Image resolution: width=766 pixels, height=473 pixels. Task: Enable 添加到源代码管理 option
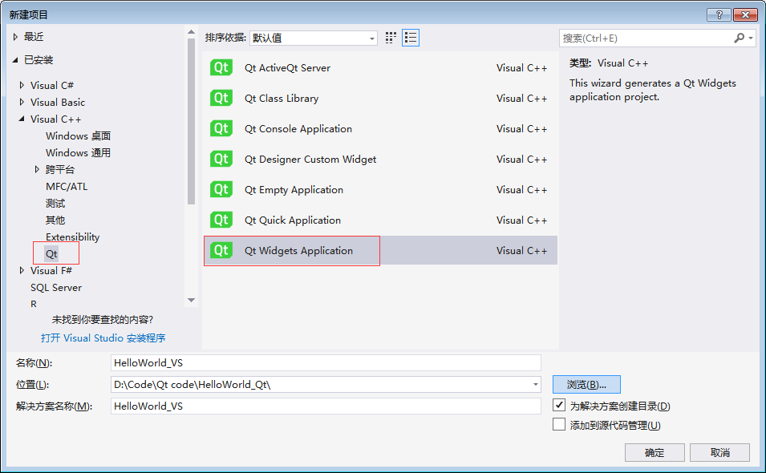click(x=559, y=424)
